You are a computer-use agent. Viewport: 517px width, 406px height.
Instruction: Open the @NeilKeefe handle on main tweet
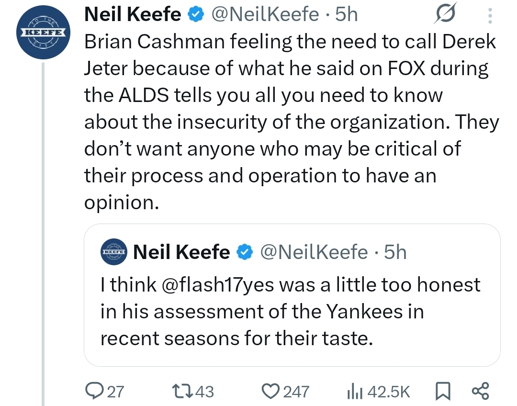click(265, 15)
